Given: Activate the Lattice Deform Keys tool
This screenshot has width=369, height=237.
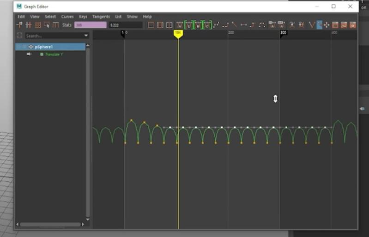Looking at the screenshot, I should click(x=38, y=25).
